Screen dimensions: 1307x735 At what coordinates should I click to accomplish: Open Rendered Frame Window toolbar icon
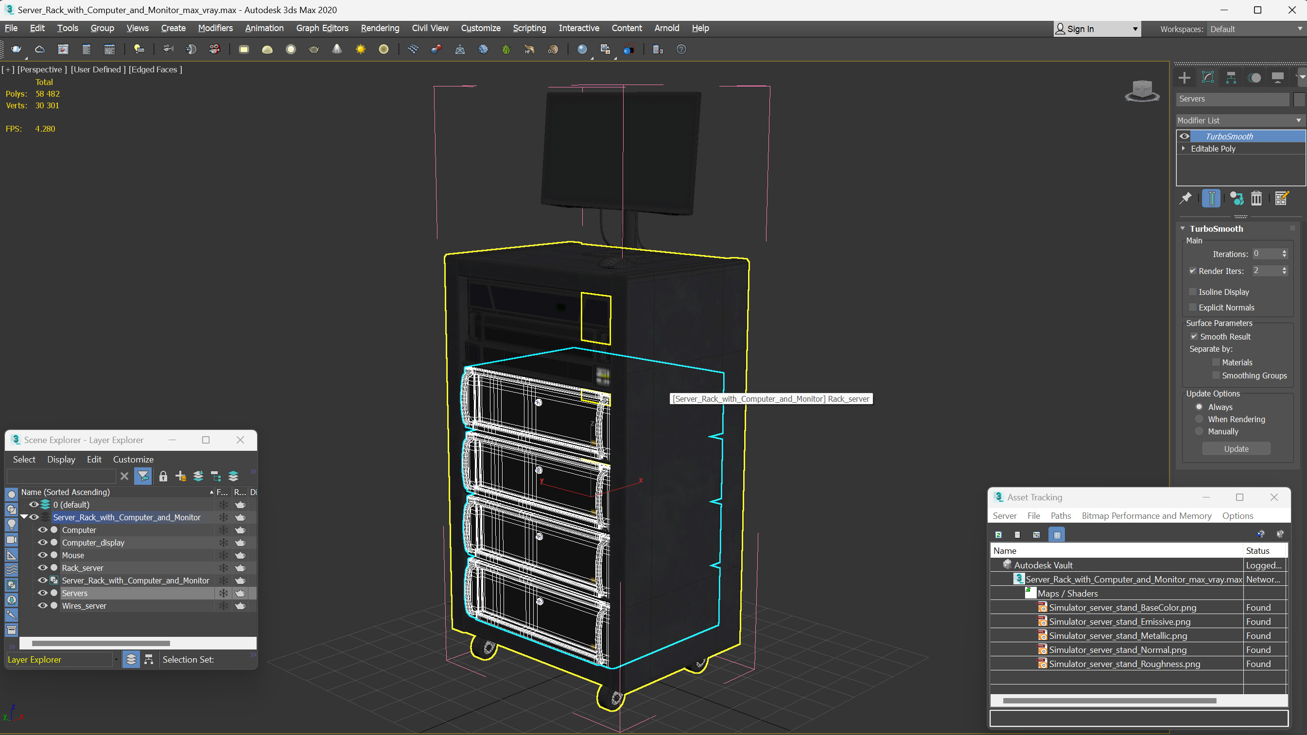[63, 49]
